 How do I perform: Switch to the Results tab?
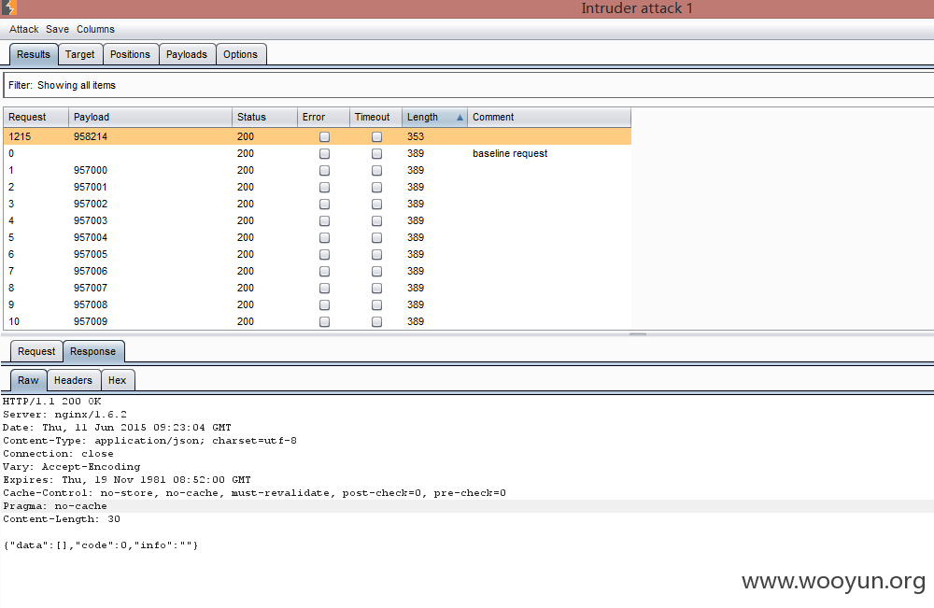pyautogui.click(x=34, y=54)
